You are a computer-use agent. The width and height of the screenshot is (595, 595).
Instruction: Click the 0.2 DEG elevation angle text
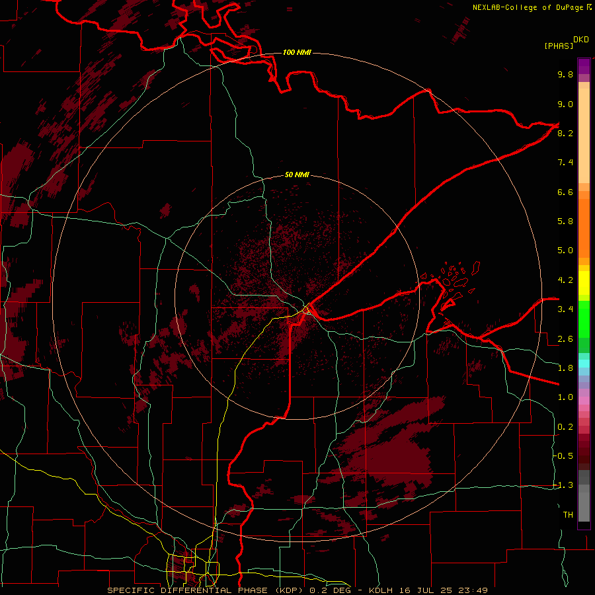(331, 590)
